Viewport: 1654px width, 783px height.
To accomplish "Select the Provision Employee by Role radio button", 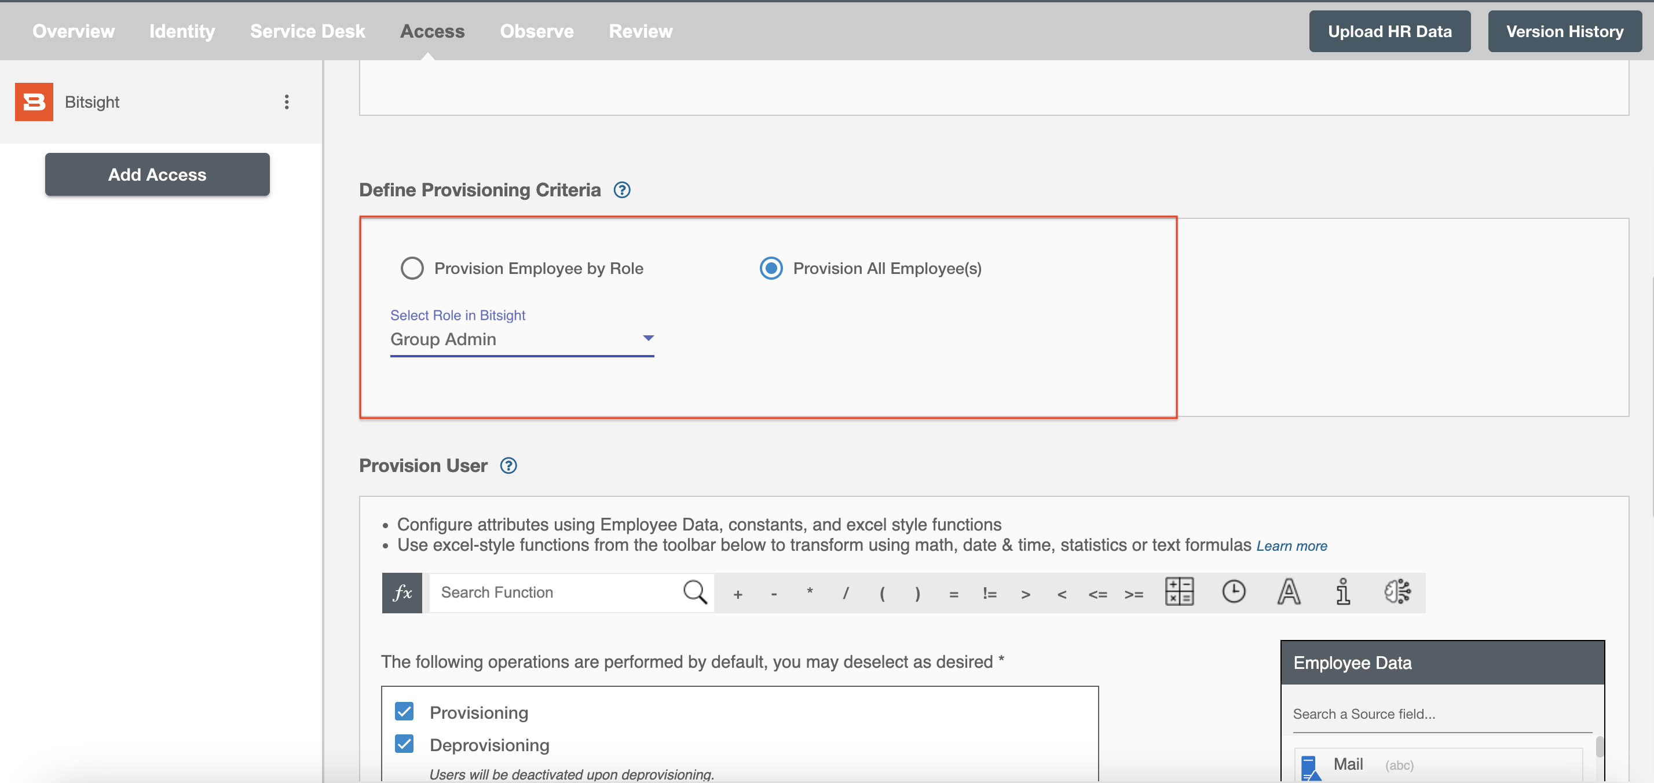I will (411, 267).
